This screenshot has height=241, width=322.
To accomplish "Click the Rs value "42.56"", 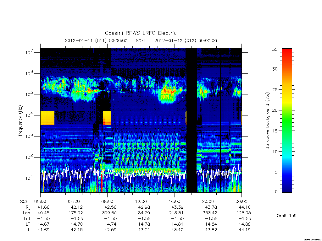I will pos(110,207).
